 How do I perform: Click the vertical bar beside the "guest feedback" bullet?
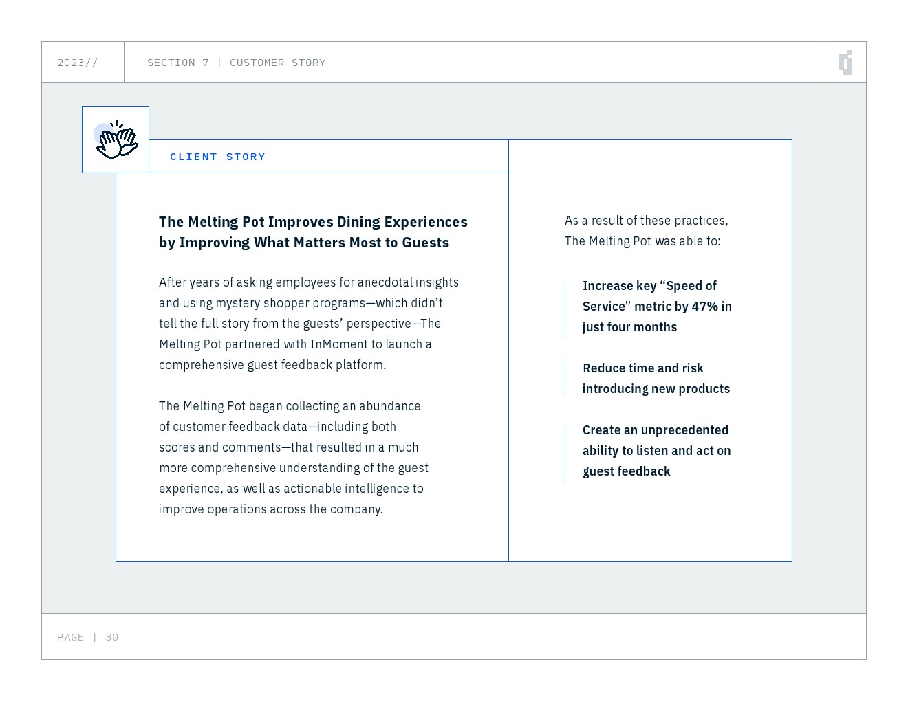pos(565,454)
